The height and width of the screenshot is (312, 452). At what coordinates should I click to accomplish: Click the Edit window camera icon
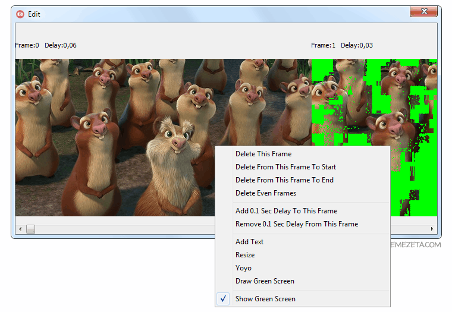click(20, 14)
